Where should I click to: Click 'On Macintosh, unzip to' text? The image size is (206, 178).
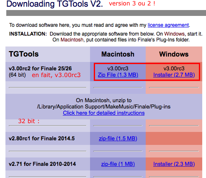pos(104,101)
